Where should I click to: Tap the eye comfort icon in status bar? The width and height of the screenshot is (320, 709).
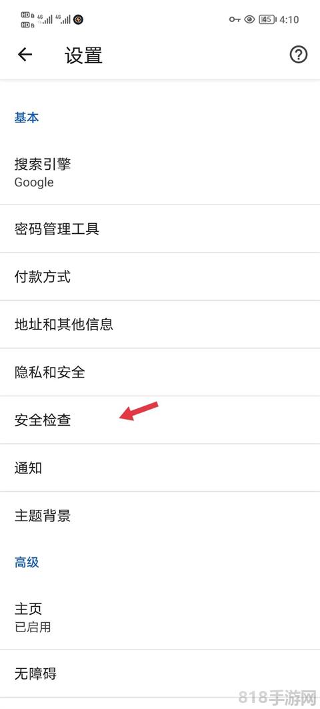(249, 19)
